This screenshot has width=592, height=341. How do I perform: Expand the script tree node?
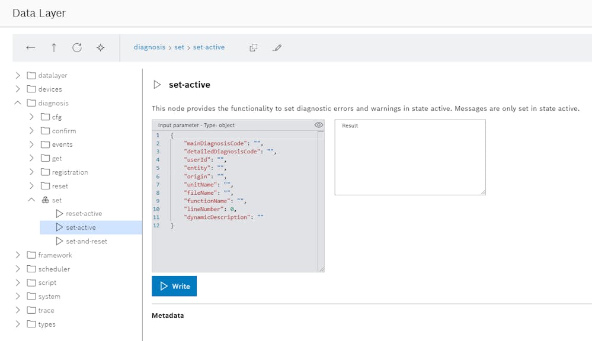pyautogui.click(x=18, y=282)
